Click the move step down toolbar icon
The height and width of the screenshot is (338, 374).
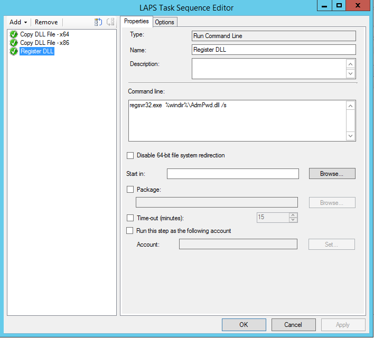tap(110, 22)
